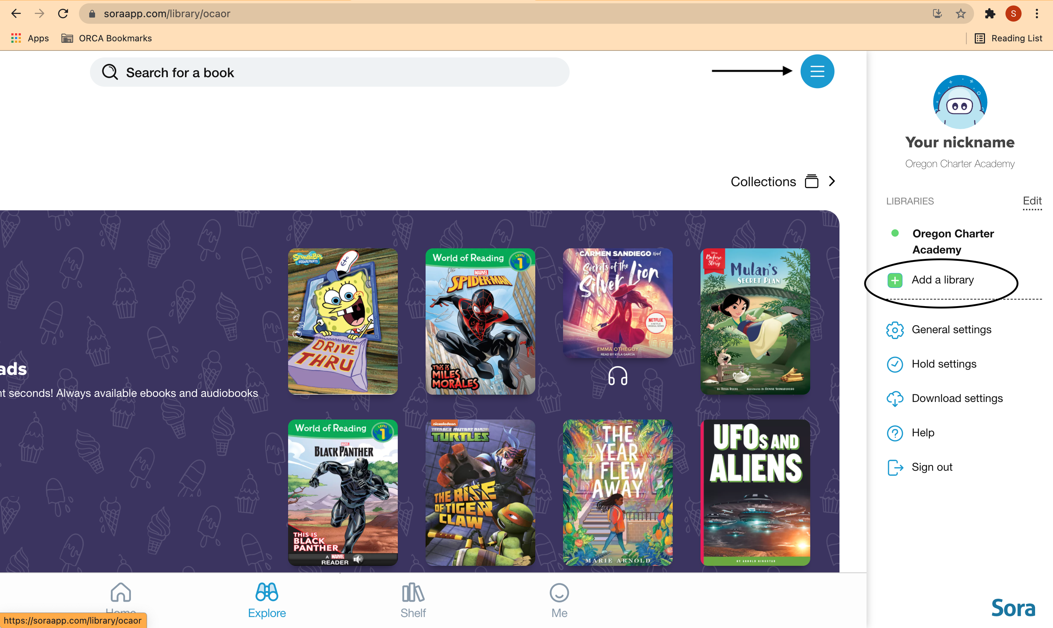Click the browser address bar URL
The height and width of the screenshot is (628, 1053).
pos(167,14)
